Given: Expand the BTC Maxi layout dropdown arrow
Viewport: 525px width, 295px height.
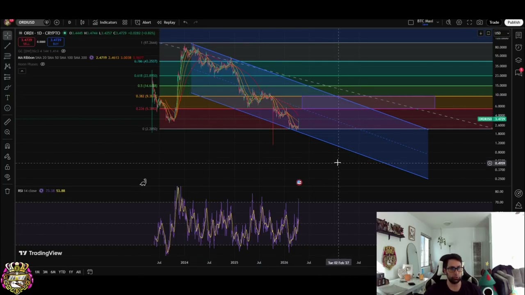Looking at the screenshot, I should tap(438, 22).
